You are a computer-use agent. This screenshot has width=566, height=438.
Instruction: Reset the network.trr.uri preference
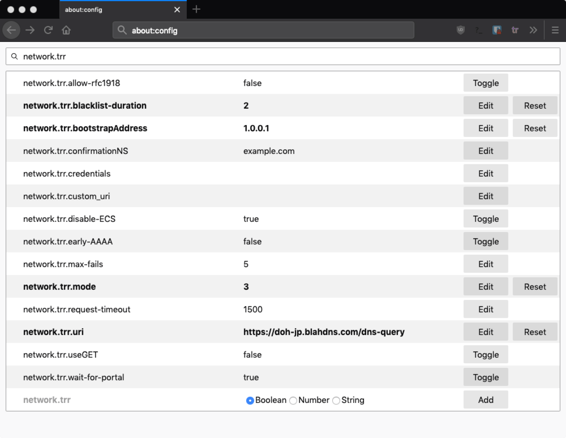(x=535, y=332)
